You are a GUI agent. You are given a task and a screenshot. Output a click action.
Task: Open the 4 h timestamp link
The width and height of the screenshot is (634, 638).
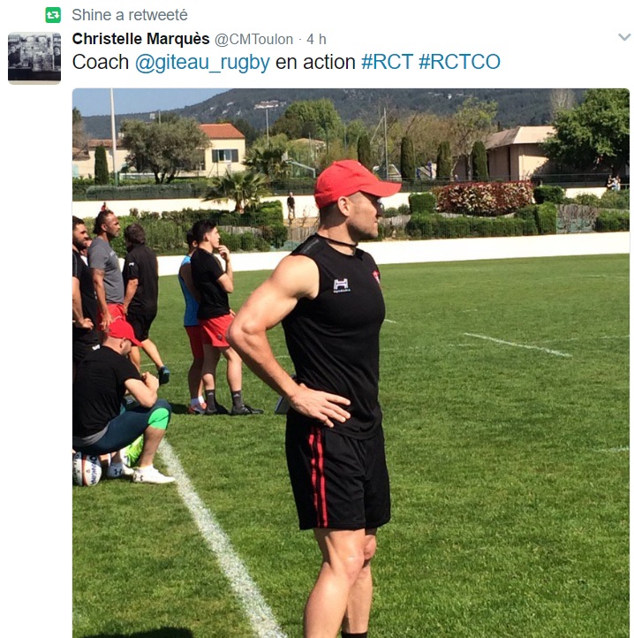pos(316,40)
